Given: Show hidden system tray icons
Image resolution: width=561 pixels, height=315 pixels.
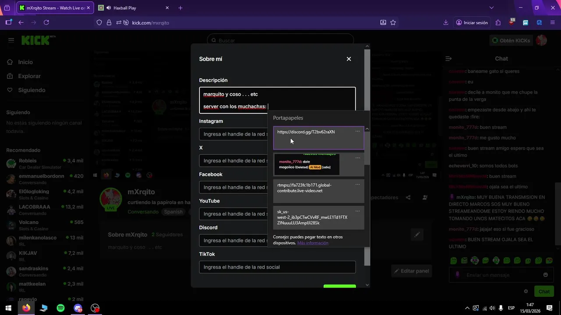Looking at the screenshot, I should (x=467, y=308).
